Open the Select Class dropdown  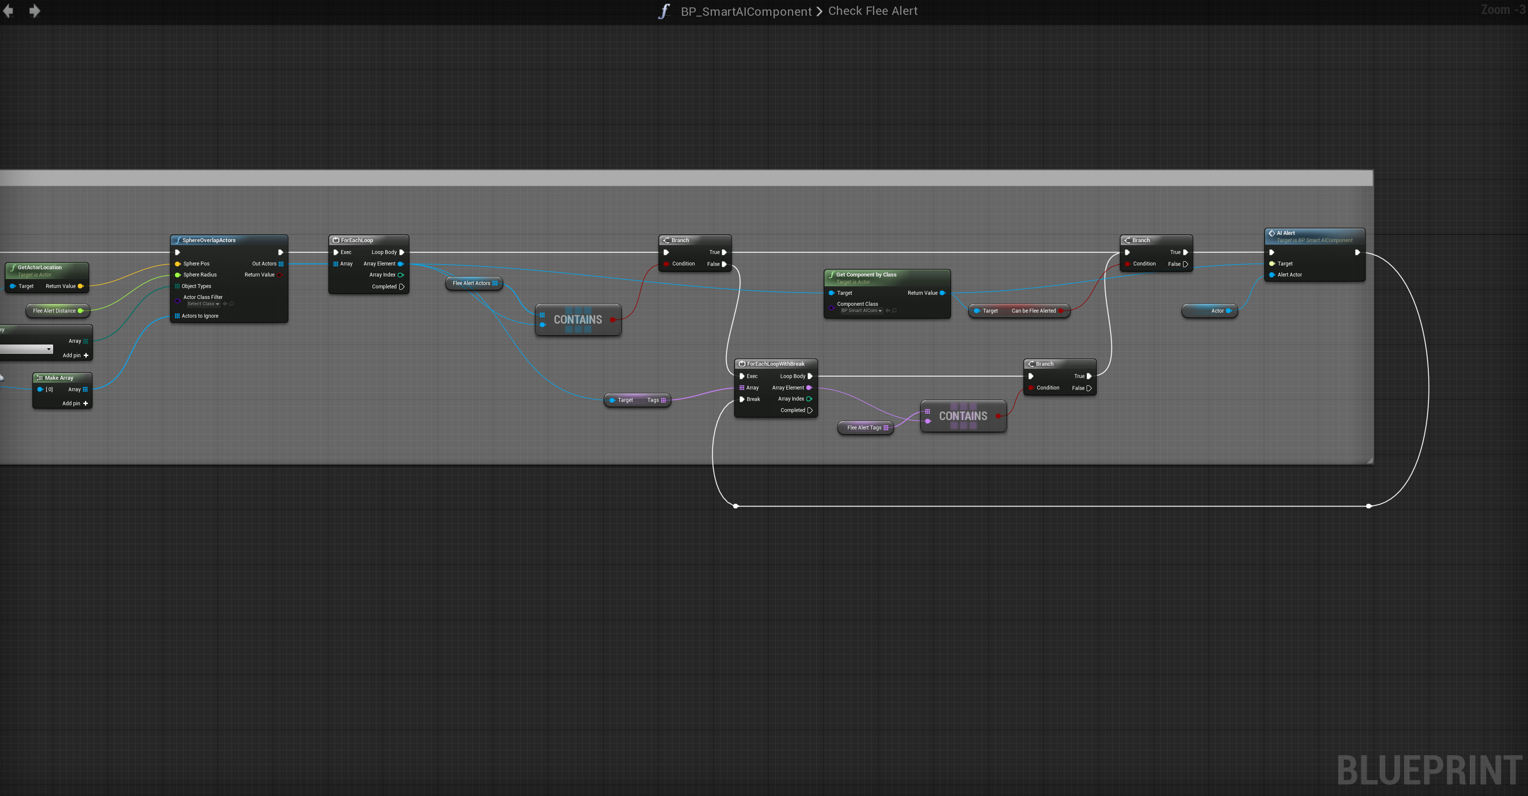pyautogui.click(x=203, y=304)
